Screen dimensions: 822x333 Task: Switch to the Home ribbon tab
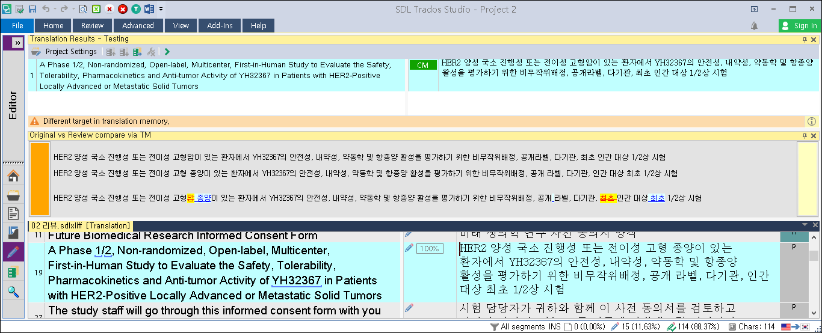(x=54, y=25)
